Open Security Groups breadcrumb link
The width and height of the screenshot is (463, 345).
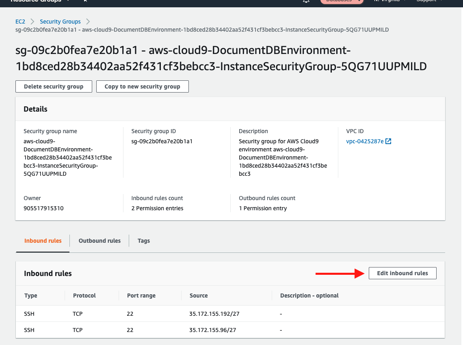click(60, 22)
